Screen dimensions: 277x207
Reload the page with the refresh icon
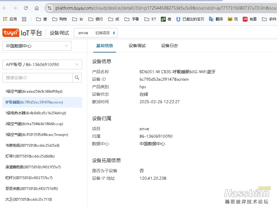click(26, 8)
